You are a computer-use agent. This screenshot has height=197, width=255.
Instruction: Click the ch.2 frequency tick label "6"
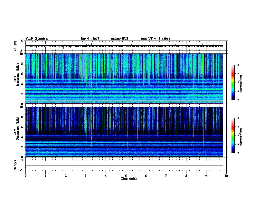point(22,127)
